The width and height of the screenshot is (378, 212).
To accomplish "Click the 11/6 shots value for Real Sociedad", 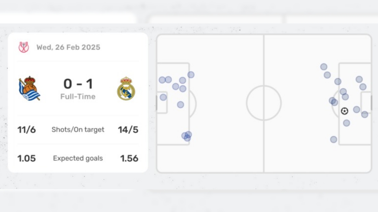I will [26, 130].
